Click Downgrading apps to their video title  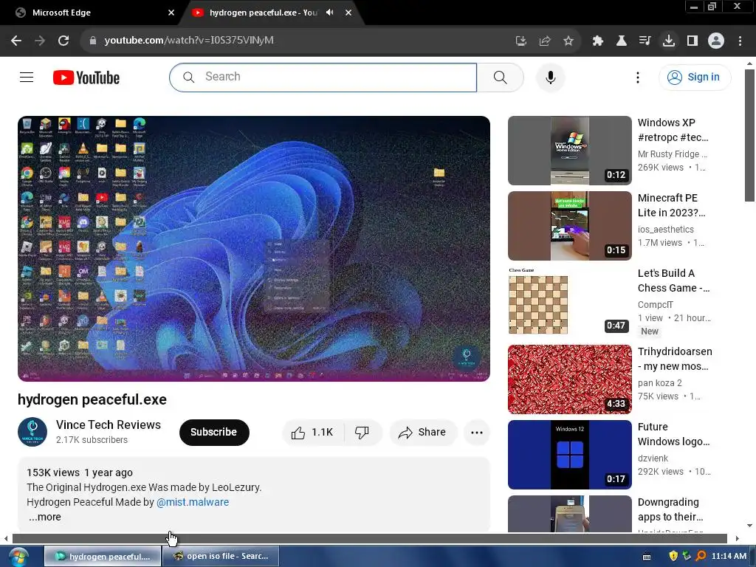point(670,509)
